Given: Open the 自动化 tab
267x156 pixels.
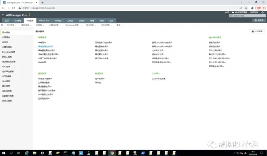Looking at the screenshot, I should 82,21.
